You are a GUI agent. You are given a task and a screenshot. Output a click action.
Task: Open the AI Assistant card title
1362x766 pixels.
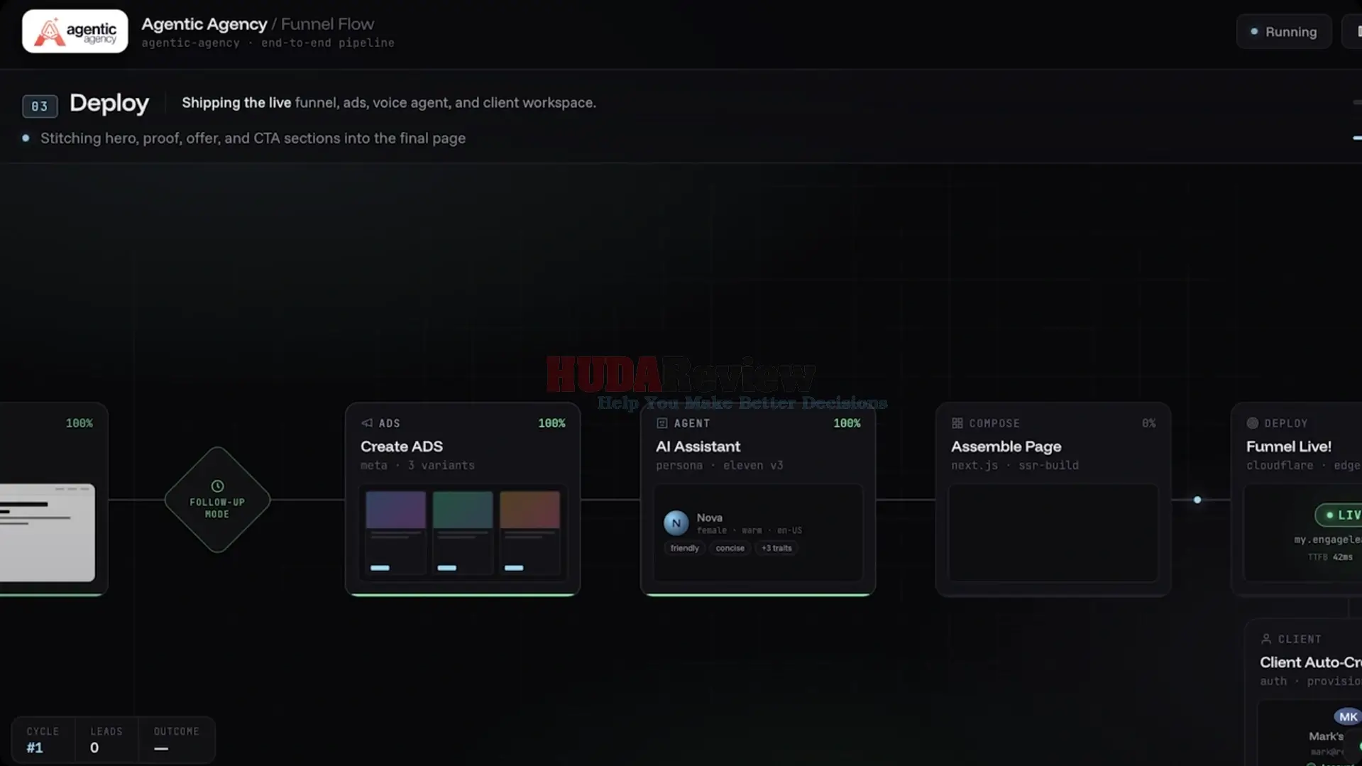[698, 447]
